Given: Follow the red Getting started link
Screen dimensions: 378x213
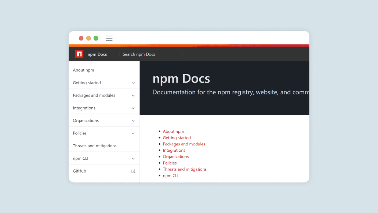Looking at the screenshot, I should [x=177, y=138].
